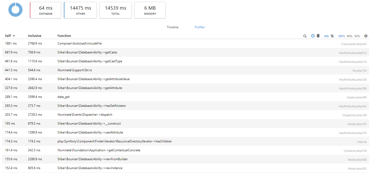Select Ability->getCasts function
Screen dimensions: 371x173
click(x=87, y=52)
